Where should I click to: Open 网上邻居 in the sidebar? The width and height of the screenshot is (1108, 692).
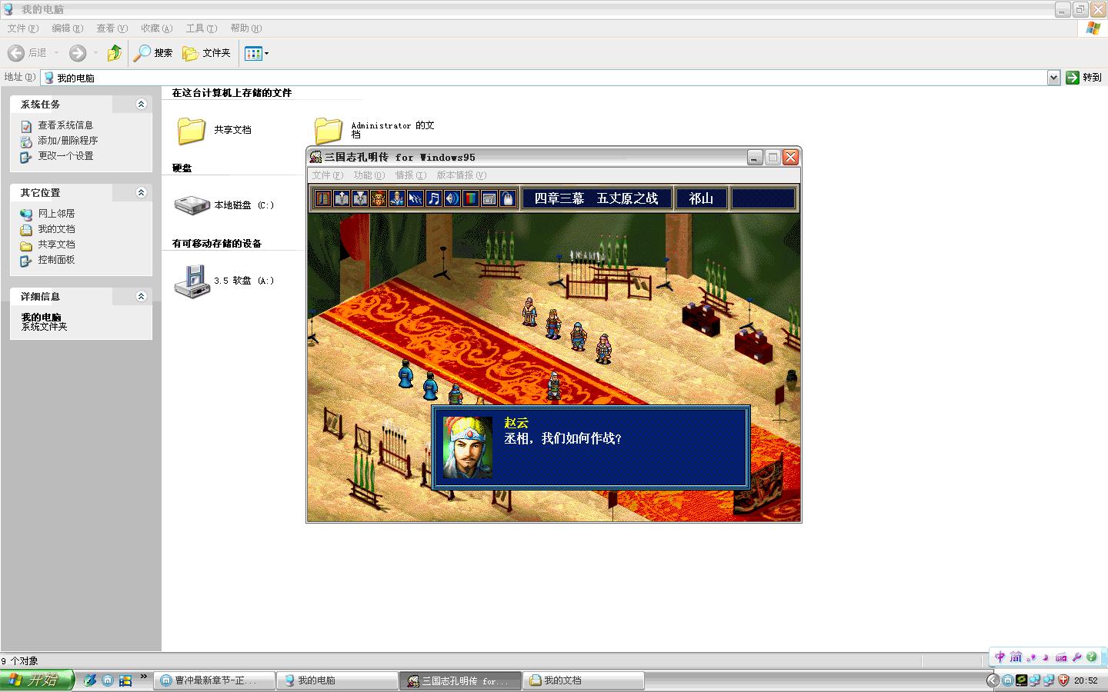click(x=56, y=214)
